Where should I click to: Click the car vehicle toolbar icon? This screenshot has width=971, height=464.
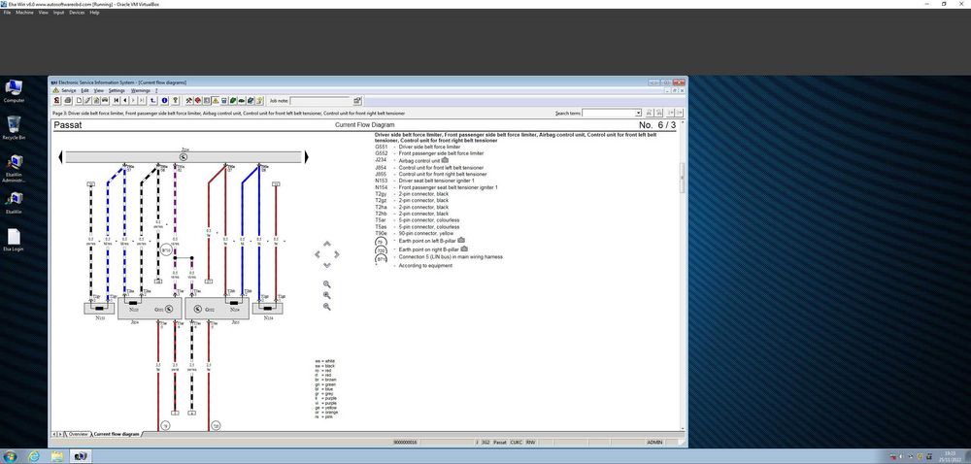[105, 100]
